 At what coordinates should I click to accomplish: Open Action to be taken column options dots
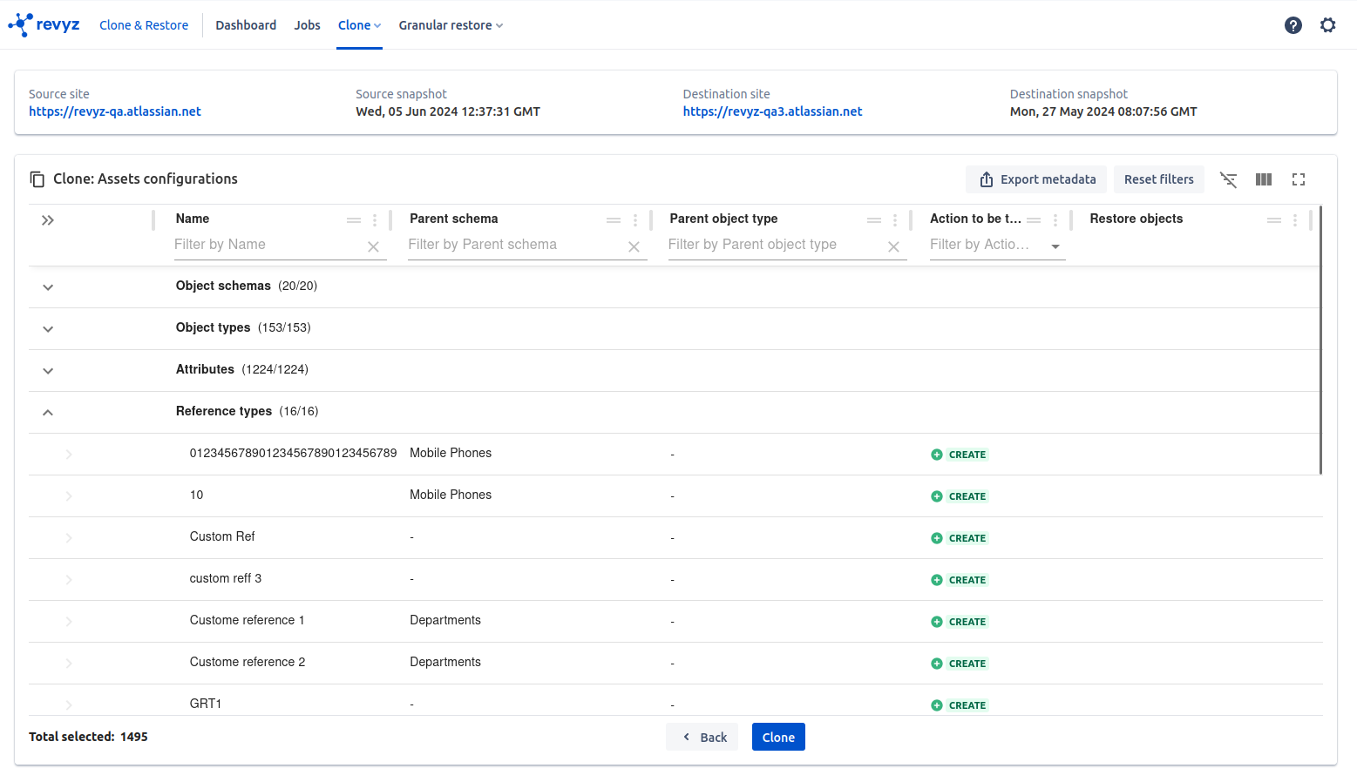click(x=1055, y=220)
